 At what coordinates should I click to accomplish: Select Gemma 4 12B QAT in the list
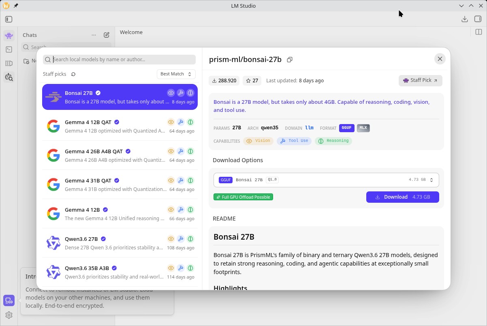[120, 126]
